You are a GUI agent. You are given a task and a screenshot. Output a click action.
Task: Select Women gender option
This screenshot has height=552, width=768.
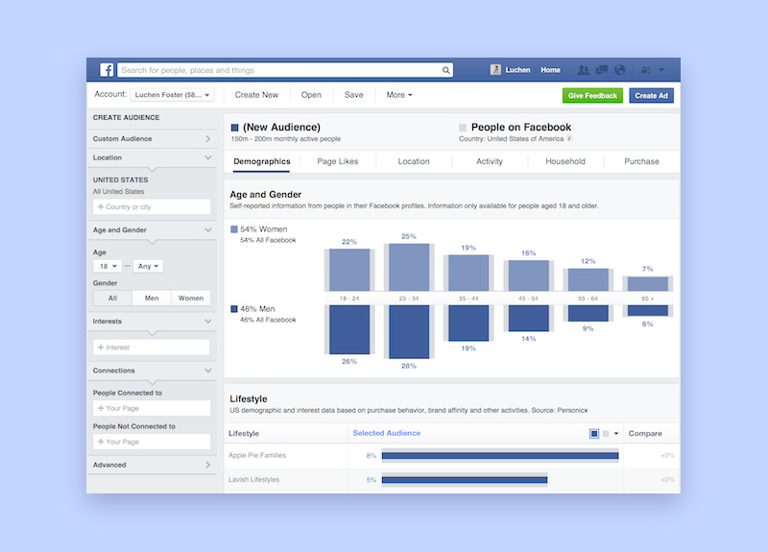[x=190, y=298]
